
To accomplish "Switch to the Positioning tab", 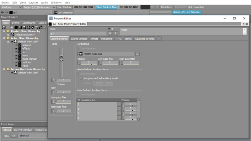I will point(107,39).
